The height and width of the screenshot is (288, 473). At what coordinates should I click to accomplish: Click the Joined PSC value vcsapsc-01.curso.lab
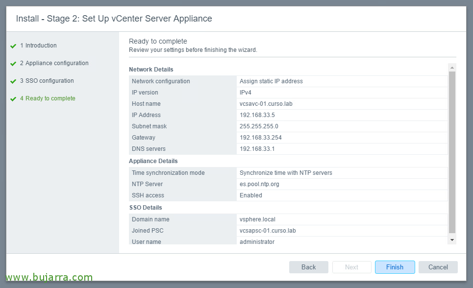click(268, 231)
